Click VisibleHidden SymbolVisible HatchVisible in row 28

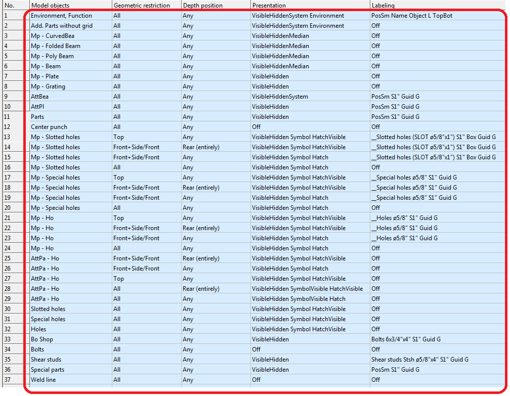[x=310, y=288]
